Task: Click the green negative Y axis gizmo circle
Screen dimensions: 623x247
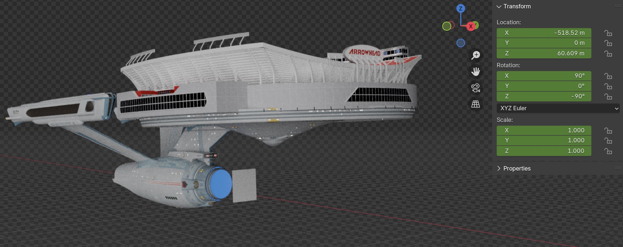Action: coord(447,26)
